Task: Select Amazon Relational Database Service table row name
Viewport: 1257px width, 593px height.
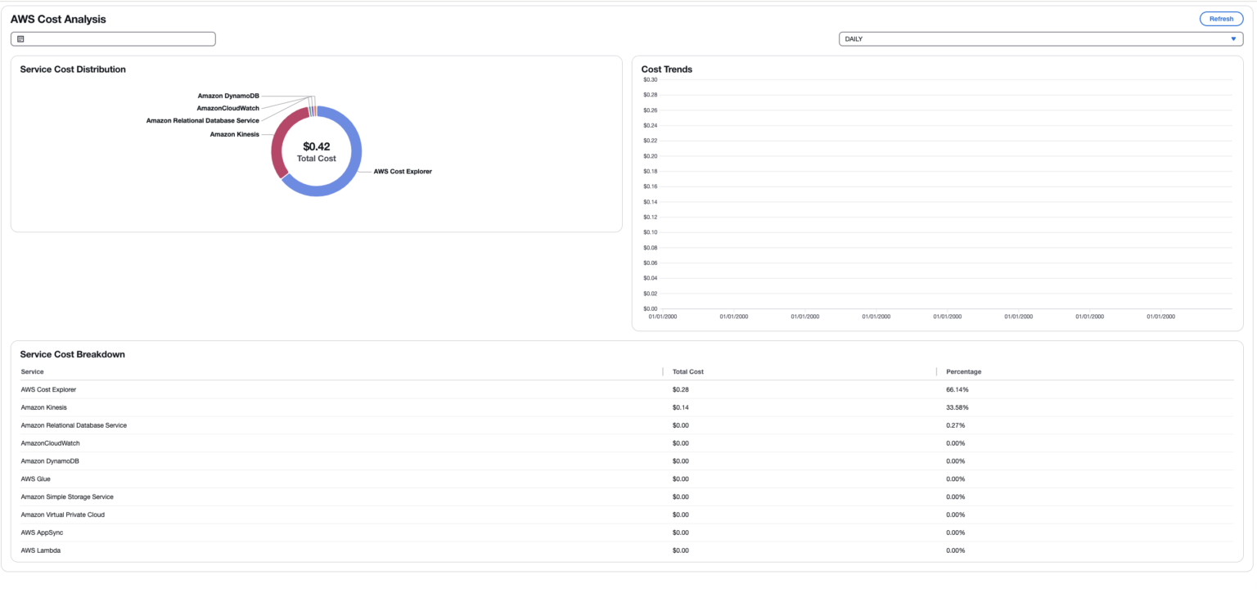Action: [x=74, y=425]
